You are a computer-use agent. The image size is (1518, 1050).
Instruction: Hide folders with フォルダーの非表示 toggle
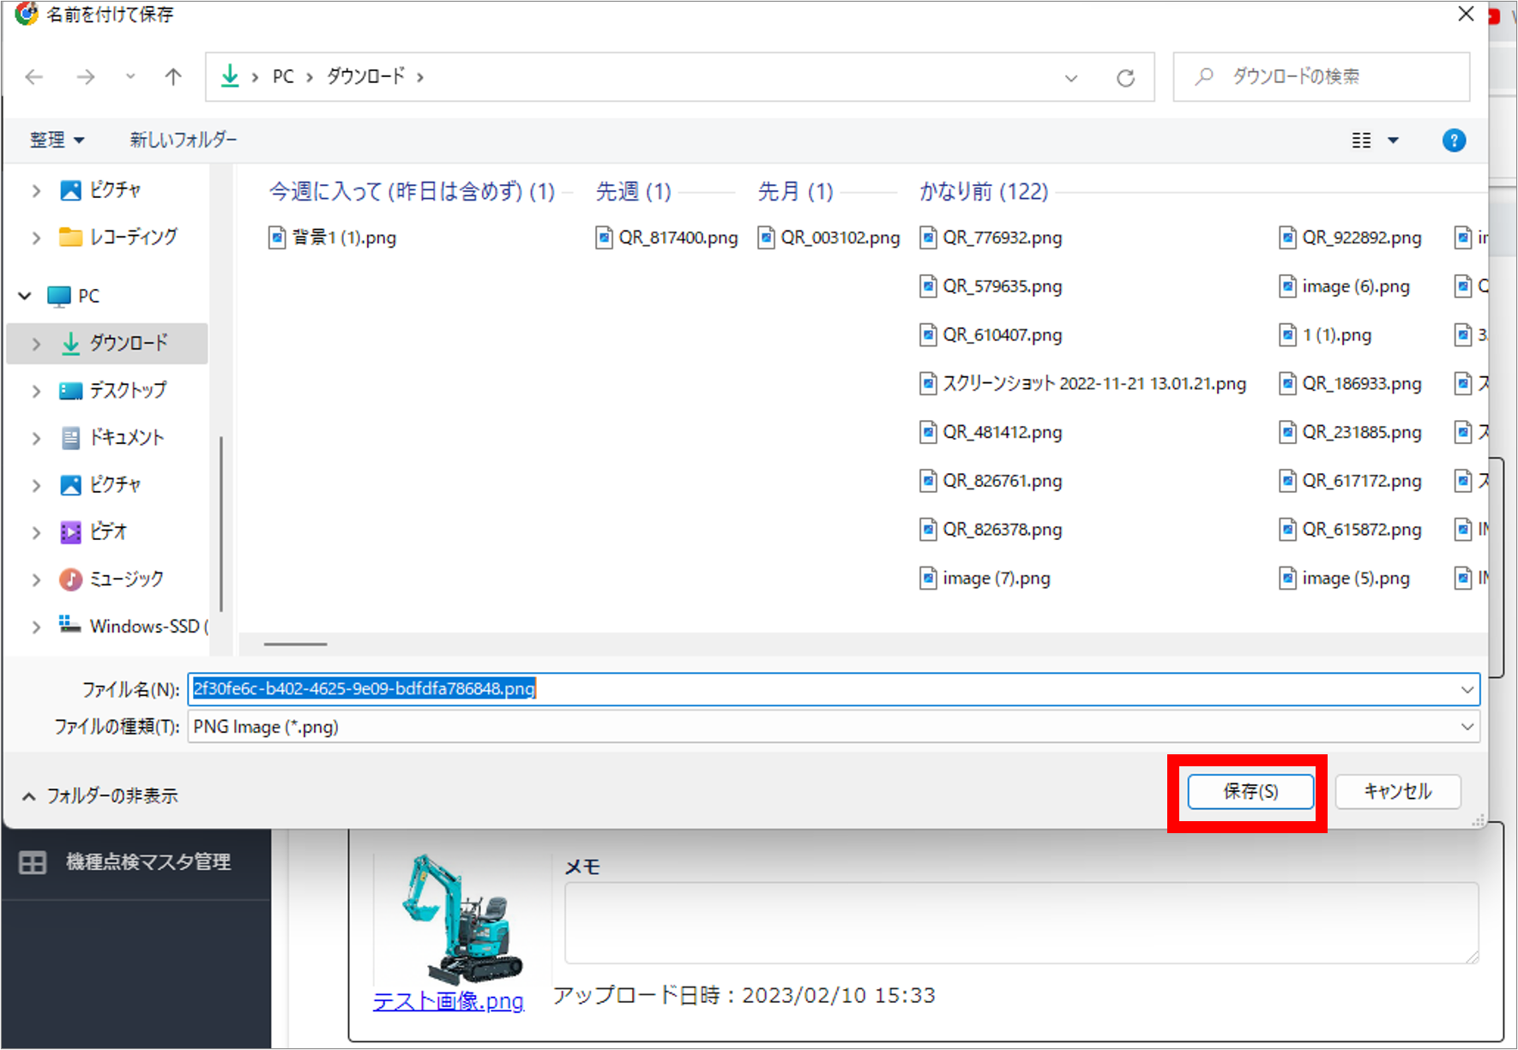99,795
